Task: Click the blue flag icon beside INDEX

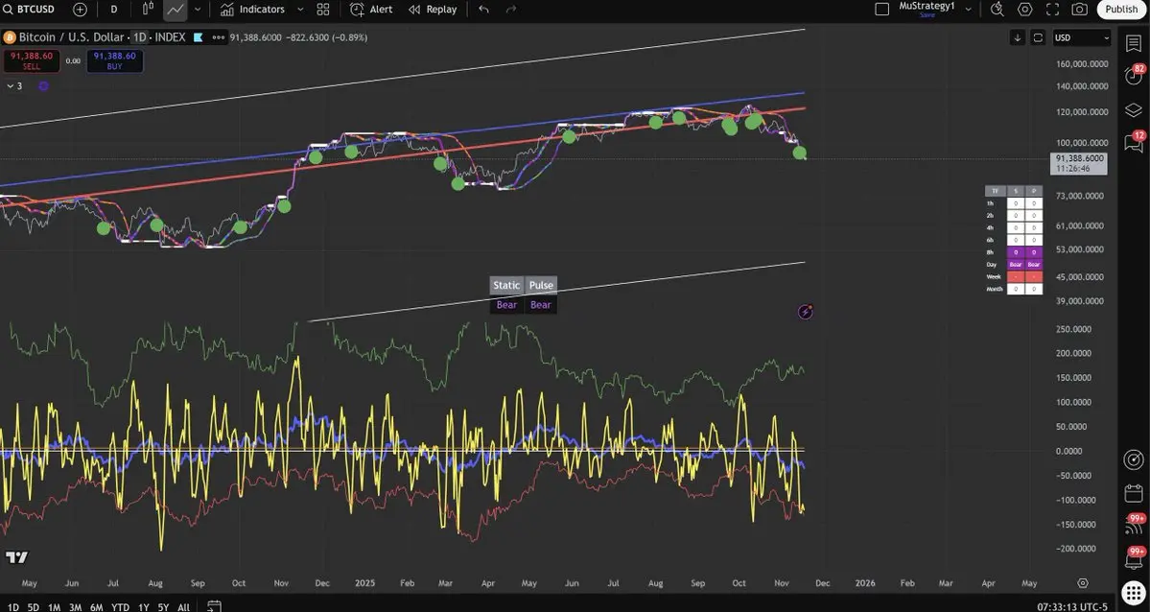Action: tap(198, 37)
